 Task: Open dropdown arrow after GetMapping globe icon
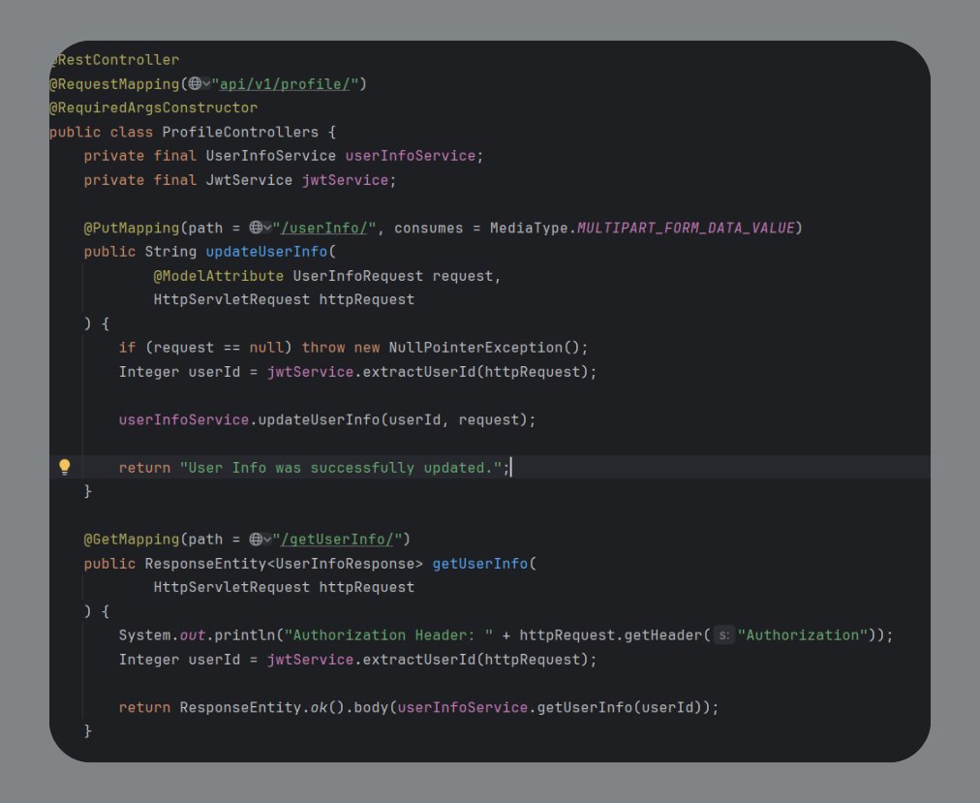click(267, 540)
